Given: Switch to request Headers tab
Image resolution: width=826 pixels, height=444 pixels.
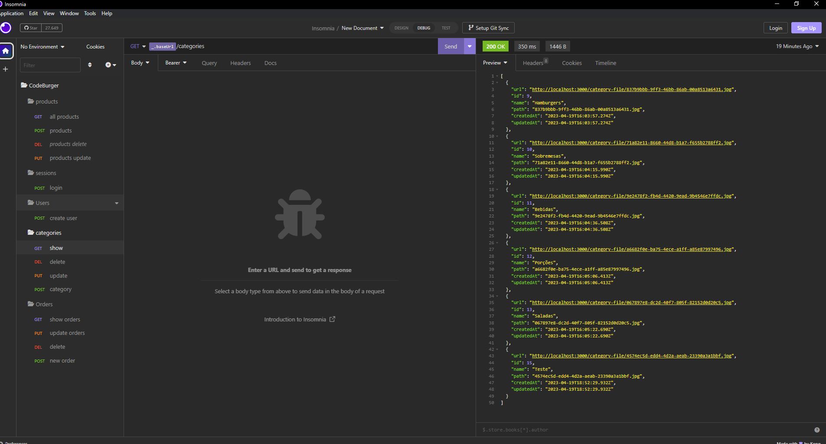Looking at the screenshot, I should pos(240,63).
